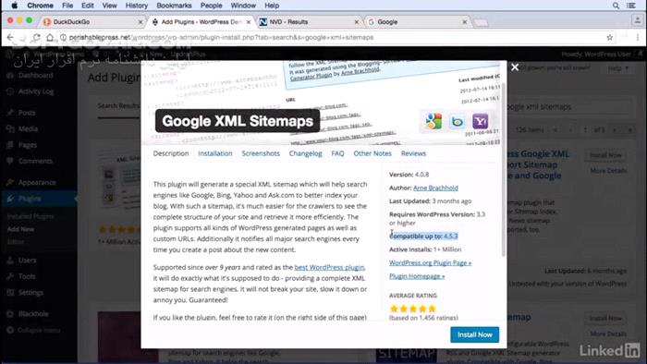Screen dimensions: 647x364
Task: Click the five-star average rating
Action: tap(412, 309)
